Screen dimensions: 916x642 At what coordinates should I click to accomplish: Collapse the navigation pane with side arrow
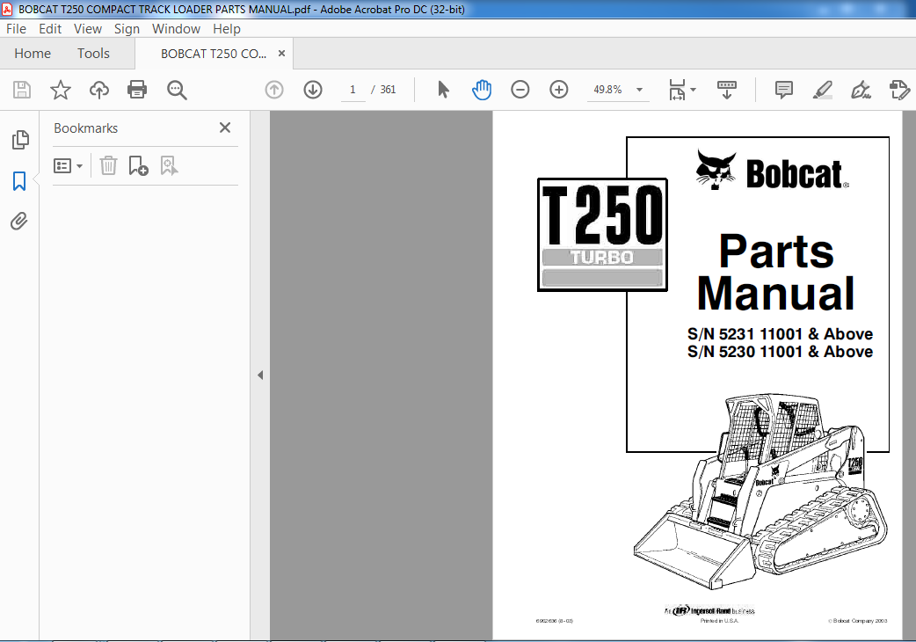(x=260, y=375)
